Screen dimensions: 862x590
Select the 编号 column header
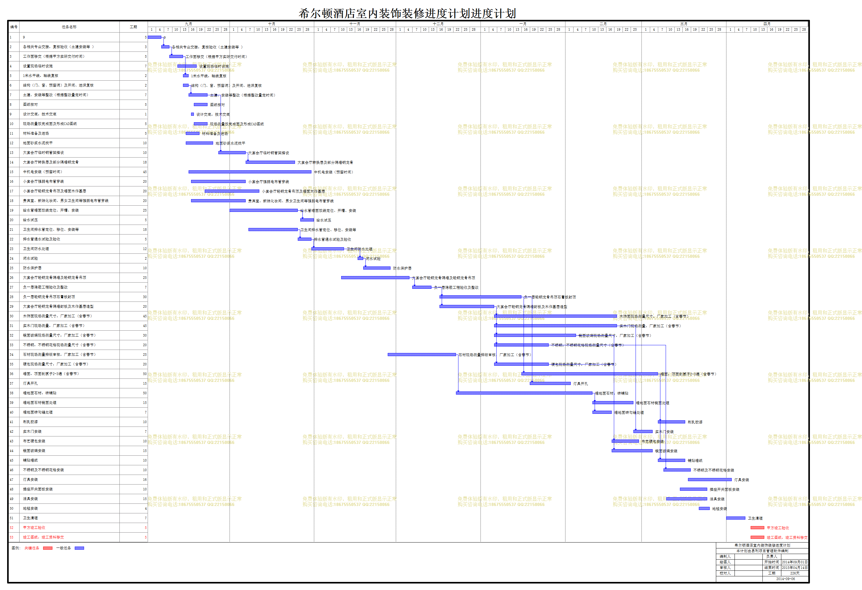click(x=14, y=27)
